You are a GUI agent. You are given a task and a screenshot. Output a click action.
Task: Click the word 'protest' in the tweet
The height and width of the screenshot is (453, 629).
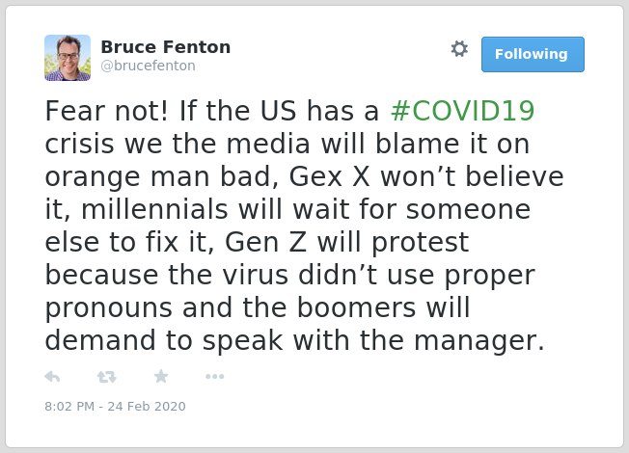click(421, 243)
